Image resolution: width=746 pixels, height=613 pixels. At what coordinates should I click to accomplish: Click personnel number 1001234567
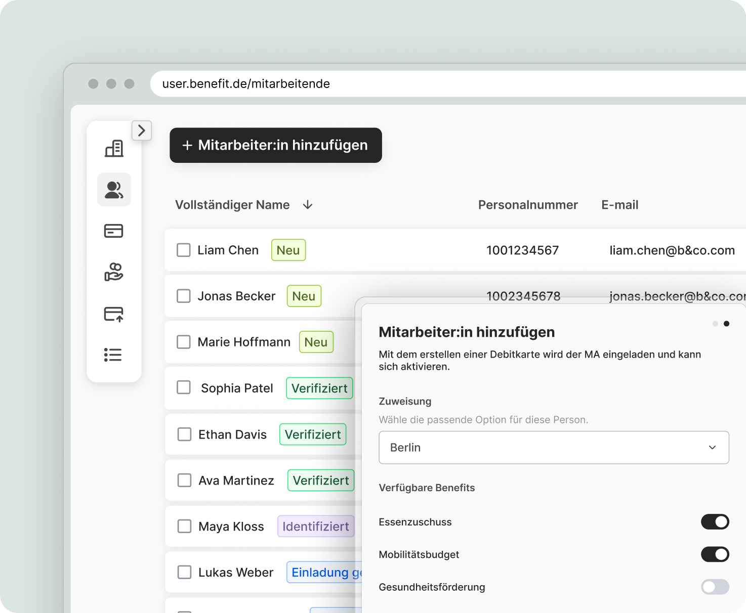[x=523, y=250]
